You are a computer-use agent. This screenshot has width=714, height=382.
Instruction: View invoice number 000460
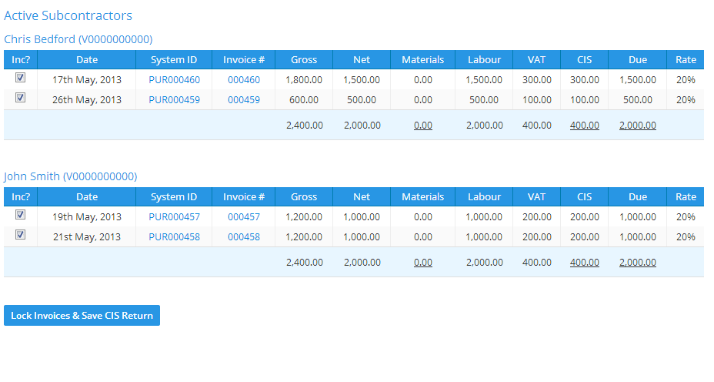244,79
